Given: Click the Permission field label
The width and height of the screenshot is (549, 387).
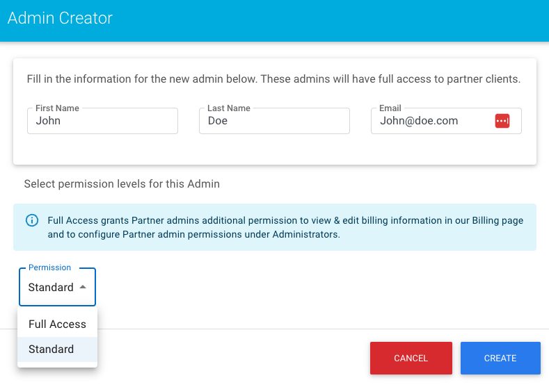Looking at the screenshot, I should [x=49, y=267].
